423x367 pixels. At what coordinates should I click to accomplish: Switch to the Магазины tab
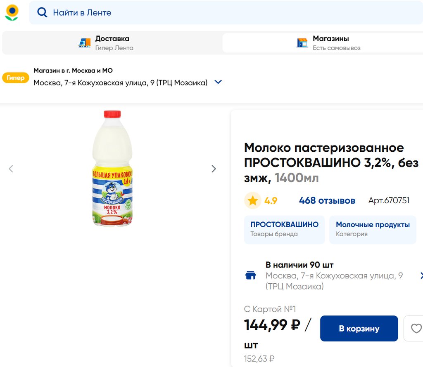pos(330,43)
